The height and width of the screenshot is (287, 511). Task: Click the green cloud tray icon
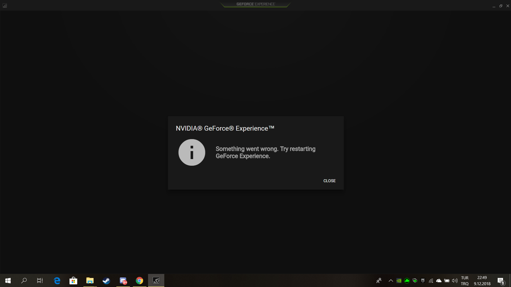(407, 281)
